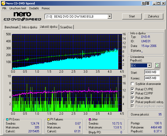Toggle Pokaż Jitter checkbox
Viewport: 167px width, 136px height.
tap(132, 98)
